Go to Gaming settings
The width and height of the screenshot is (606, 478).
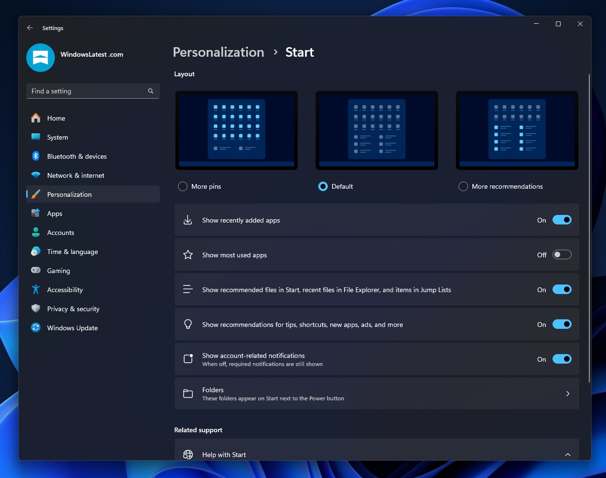[x=93, y=271]
